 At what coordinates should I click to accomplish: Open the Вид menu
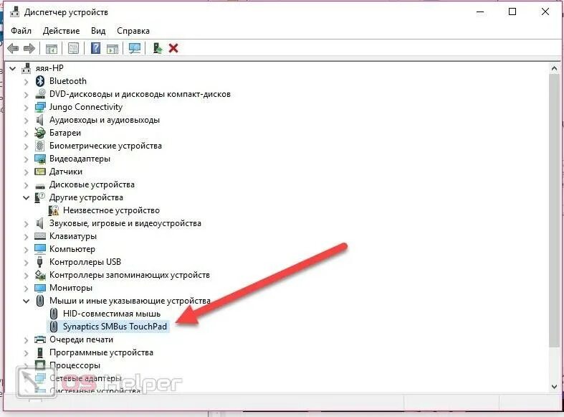pyautogui.click(x=98, y=31)
